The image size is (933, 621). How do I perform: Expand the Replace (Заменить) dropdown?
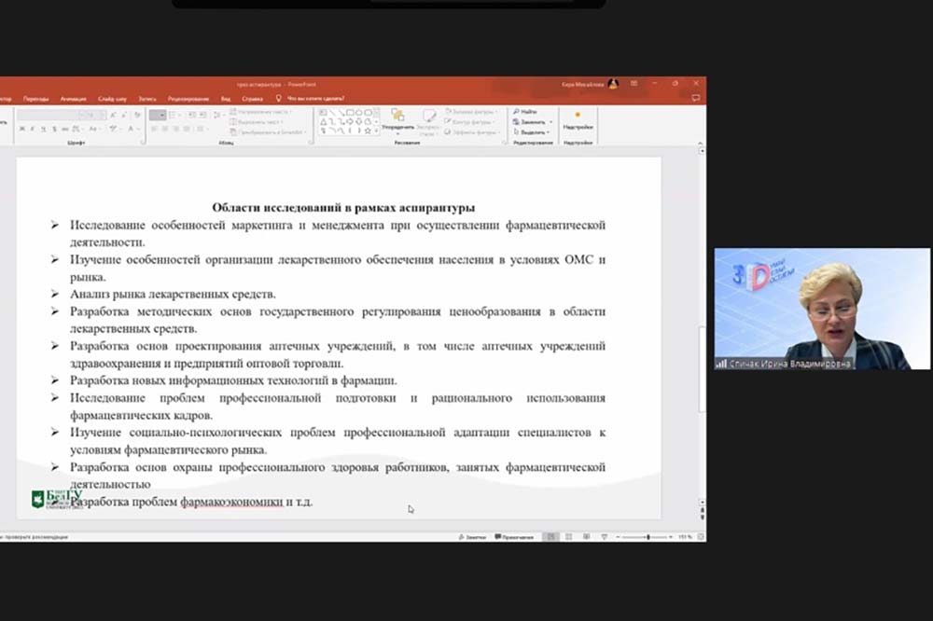pyautogui.click(x=551, y=122)
